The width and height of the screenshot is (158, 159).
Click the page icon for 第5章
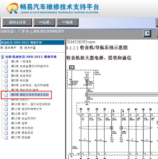[6, 81]
